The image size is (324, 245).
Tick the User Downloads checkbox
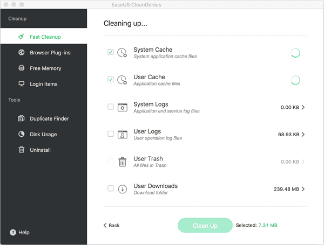pos(111,188)
